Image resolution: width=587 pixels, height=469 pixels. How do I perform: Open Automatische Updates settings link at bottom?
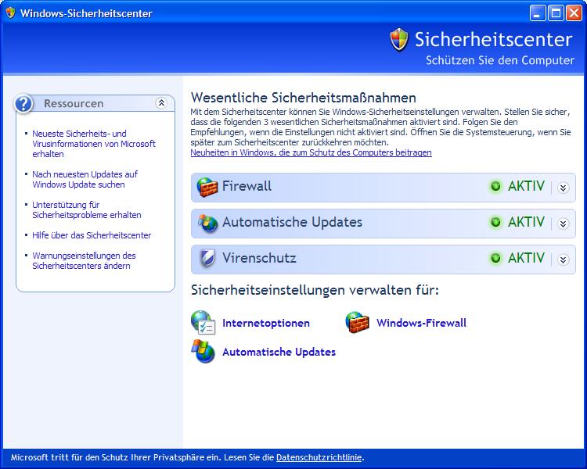coord(279,352)
